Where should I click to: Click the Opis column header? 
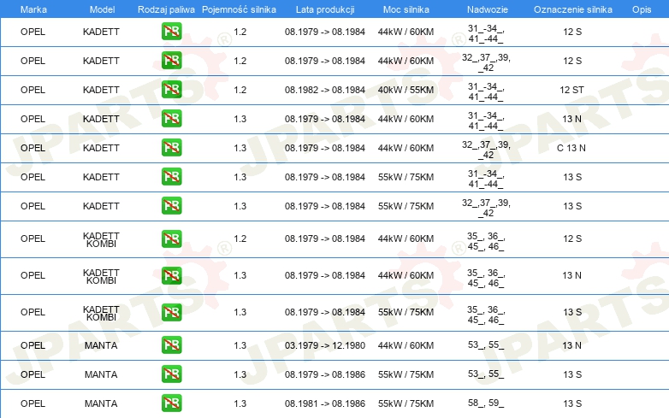(x=642, y=9)
